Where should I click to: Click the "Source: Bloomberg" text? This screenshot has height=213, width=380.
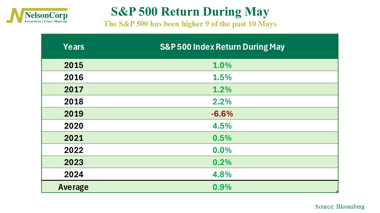click(x=340, y=207)
